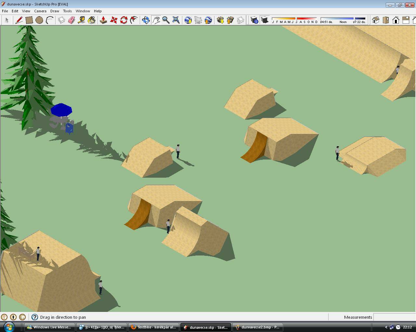Open TestBike Firefox taskbar button
The height and width of the screenshot is (332, 416).
click(154, 327)
